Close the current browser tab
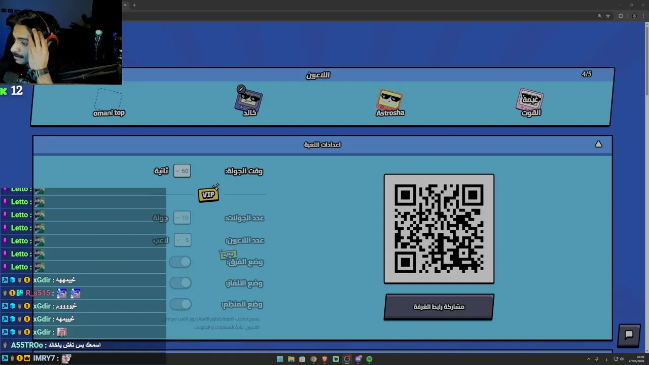This screenshot has width=649, height=365. (x=125, y=5)
